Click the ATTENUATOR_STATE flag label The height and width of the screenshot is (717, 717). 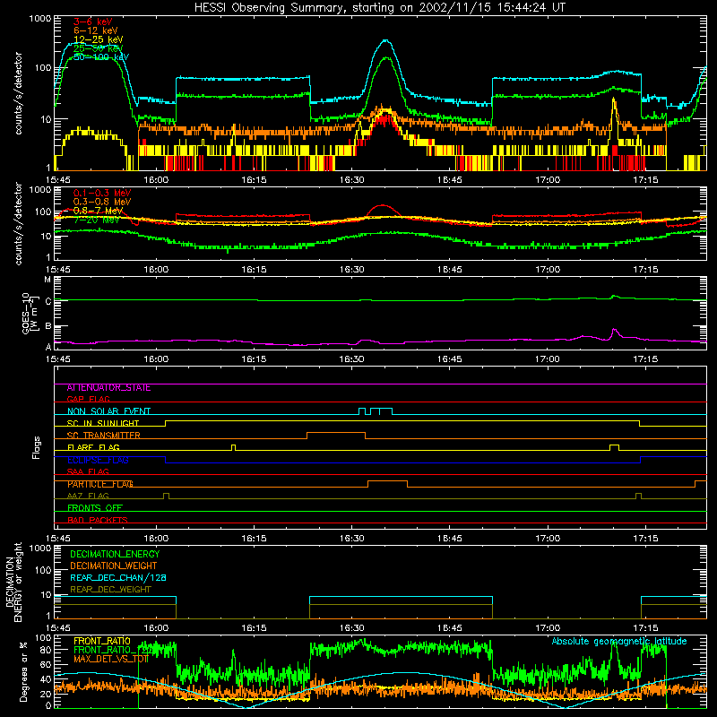coord(108,388)
